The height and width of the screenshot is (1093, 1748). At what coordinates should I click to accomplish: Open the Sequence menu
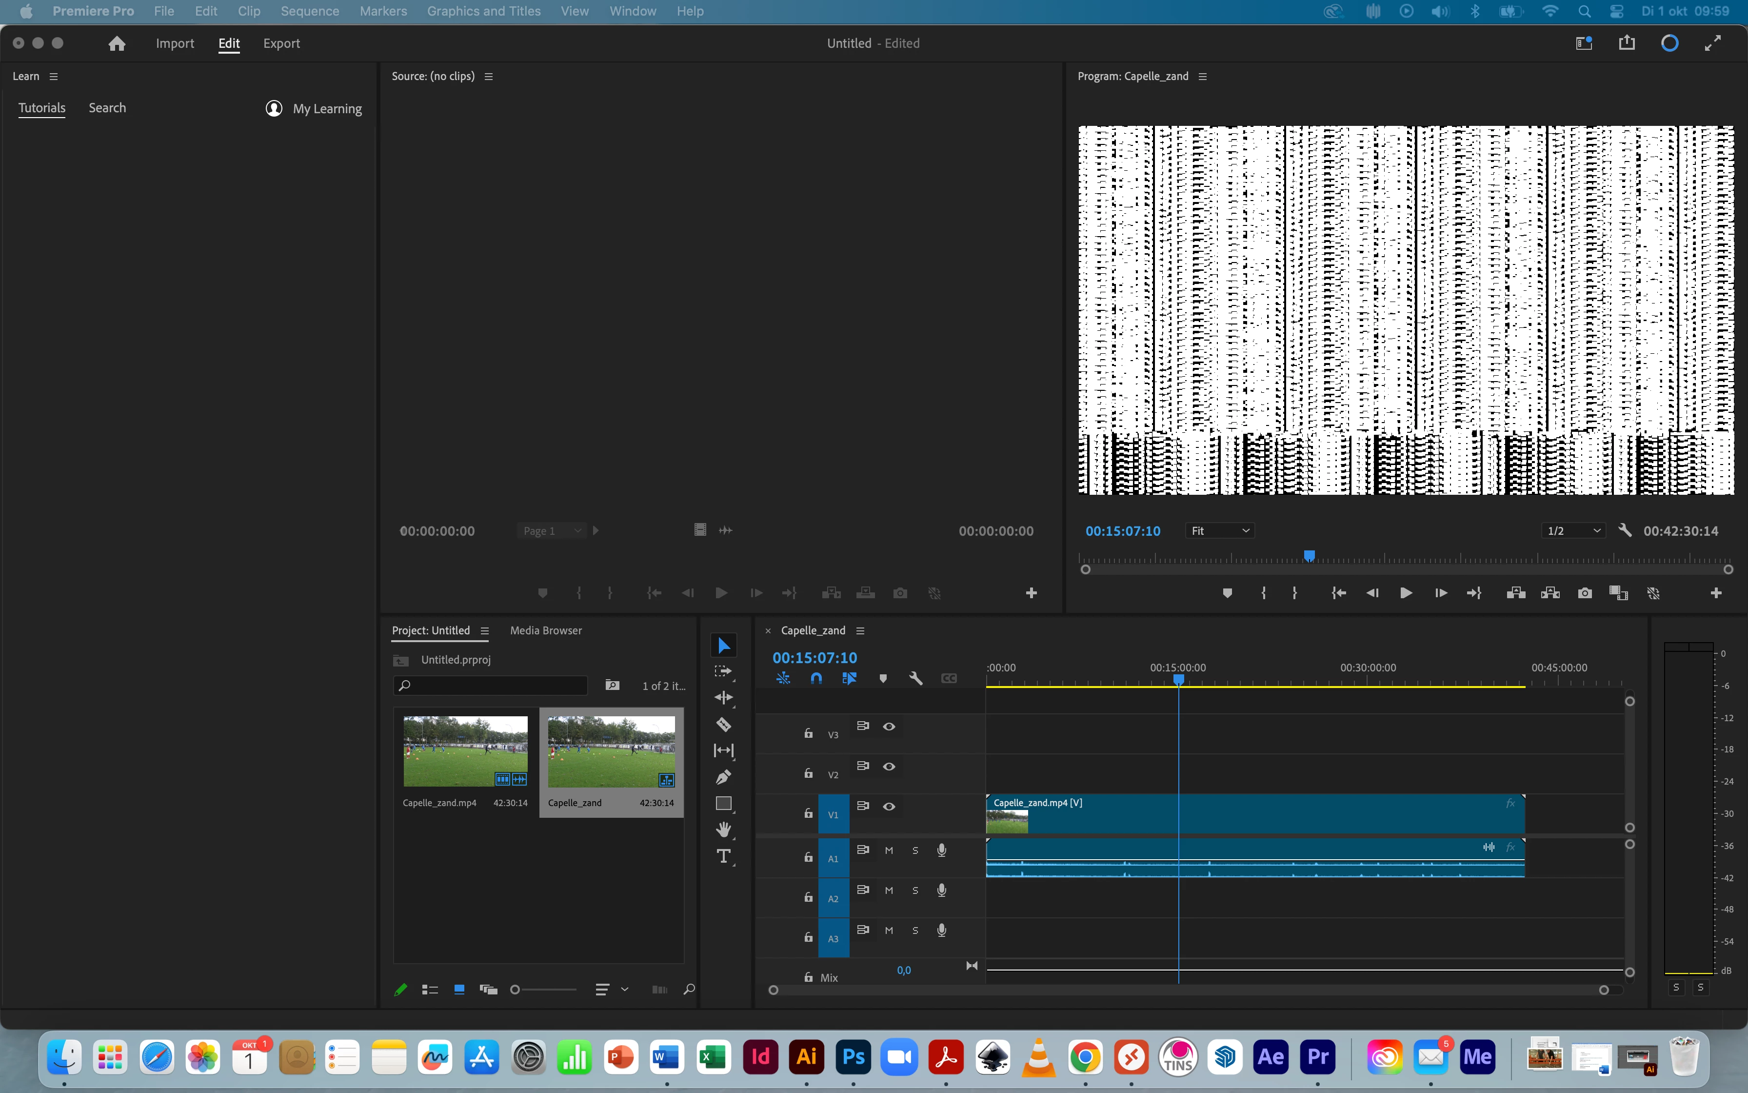pyautogui.click(x=309, y=11)
